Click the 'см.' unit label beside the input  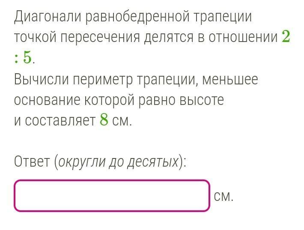[224, 197]
